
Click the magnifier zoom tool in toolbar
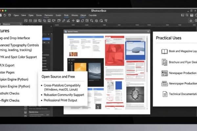pyautogui.click(x=92, y=21)
